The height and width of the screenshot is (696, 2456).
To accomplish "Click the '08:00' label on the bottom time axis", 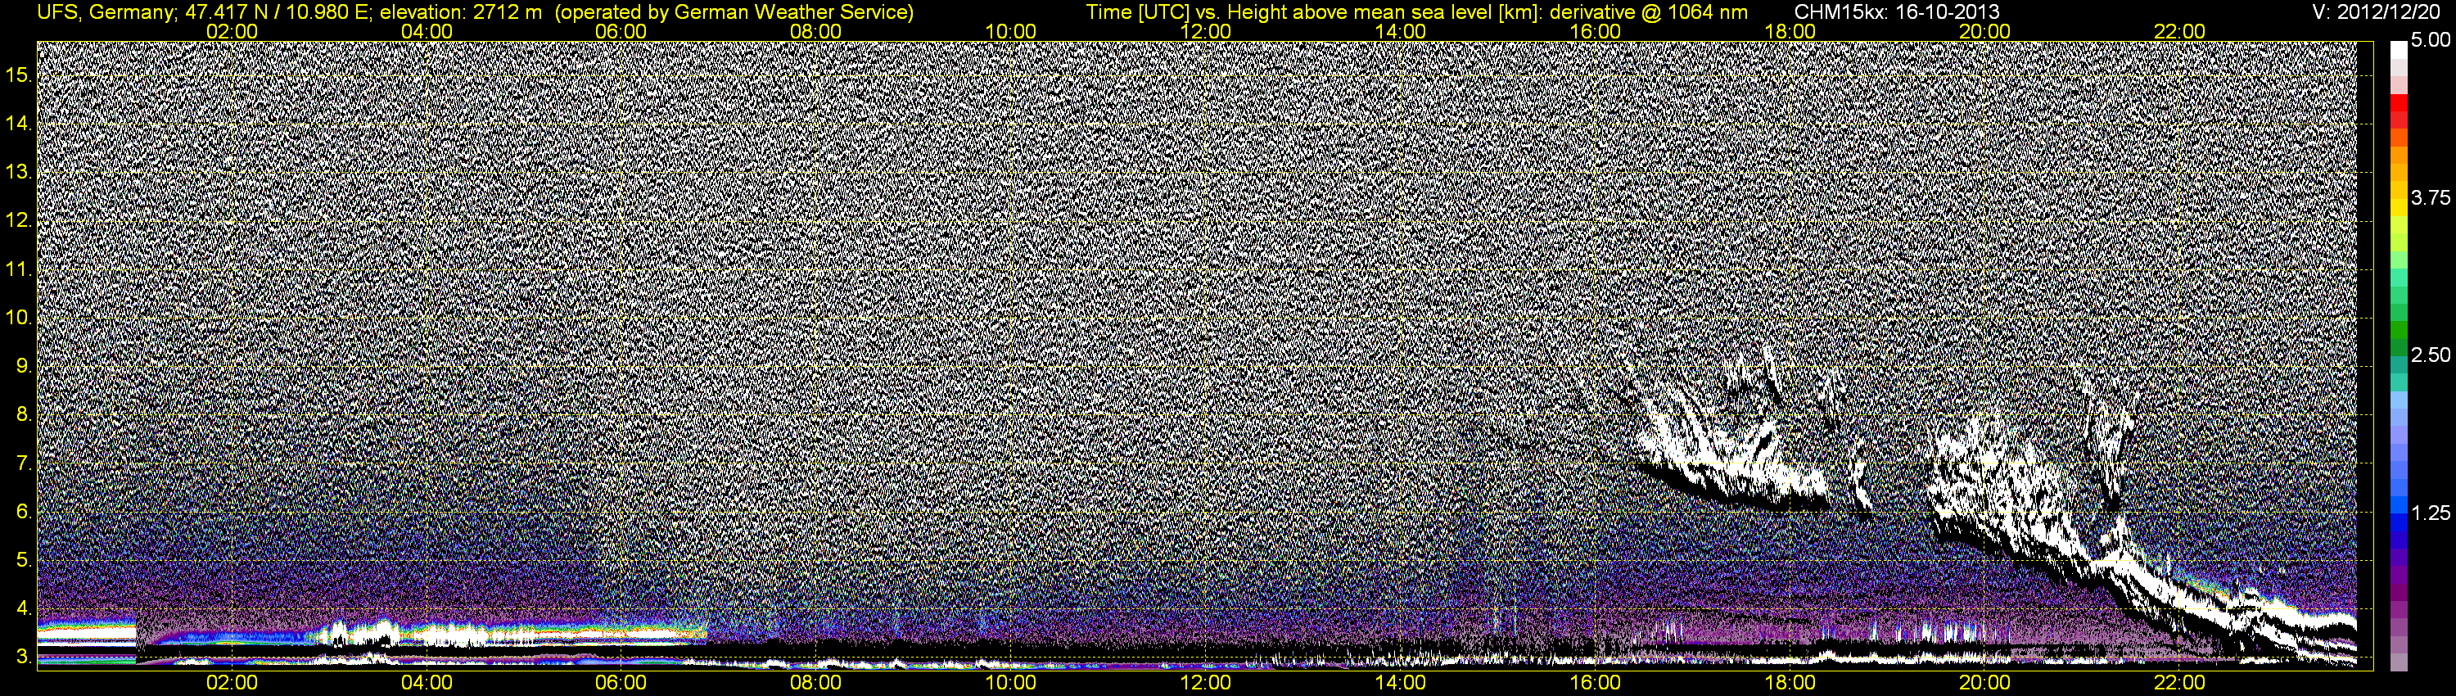I will click(x=816, y=683).
